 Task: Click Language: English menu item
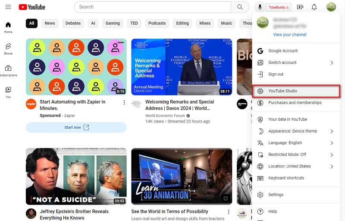tap(296, 143)
